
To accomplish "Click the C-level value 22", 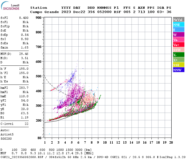I will tap(27, 124).
